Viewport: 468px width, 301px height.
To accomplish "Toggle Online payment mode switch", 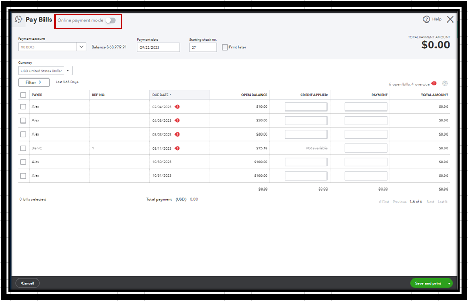I will (110, 20).
